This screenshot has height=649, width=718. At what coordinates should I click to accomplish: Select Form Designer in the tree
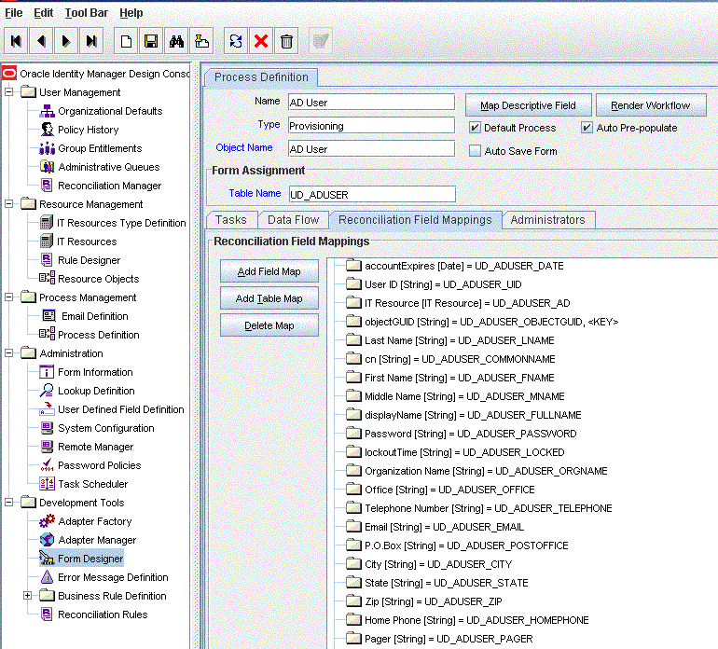(81, 559)
